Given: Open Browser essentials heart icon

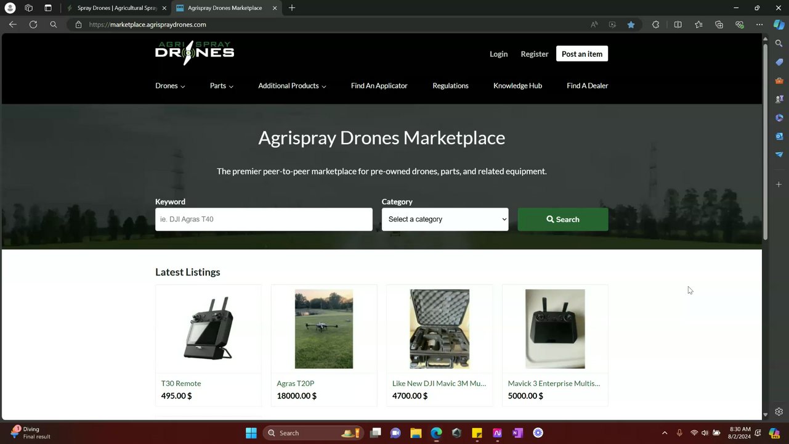Looking at the screenshot, I should [739, 25].
